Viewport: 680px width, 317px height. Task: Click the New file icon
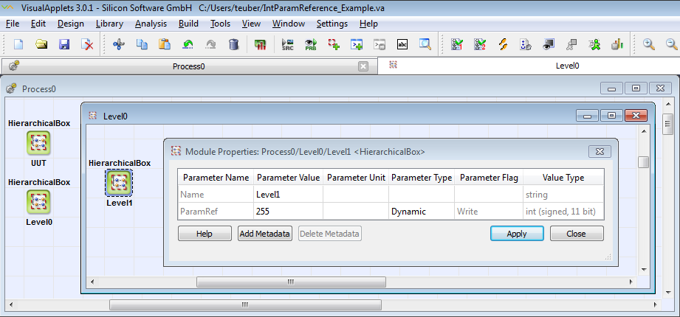pyautogui.click(x=18, y=44)
